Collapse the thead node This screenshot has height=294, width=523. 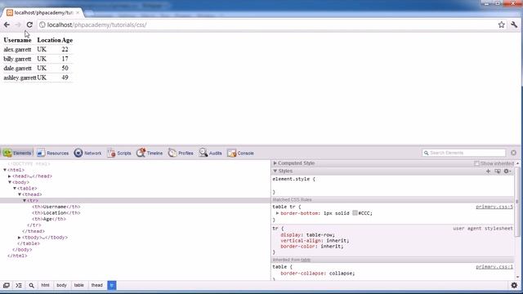20,194
